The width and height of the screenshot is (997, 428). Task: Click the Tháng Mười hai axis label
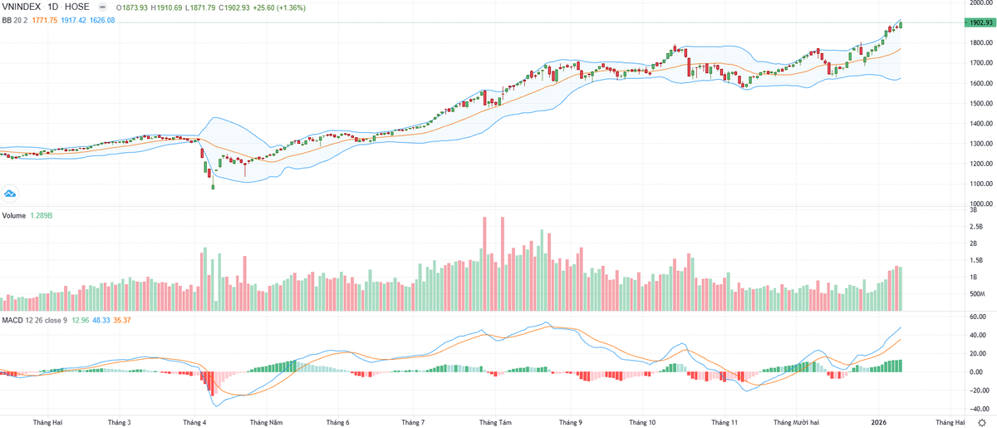pos(797,422)
